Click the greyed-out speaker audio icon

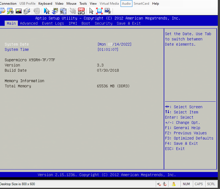coord(37,11)
